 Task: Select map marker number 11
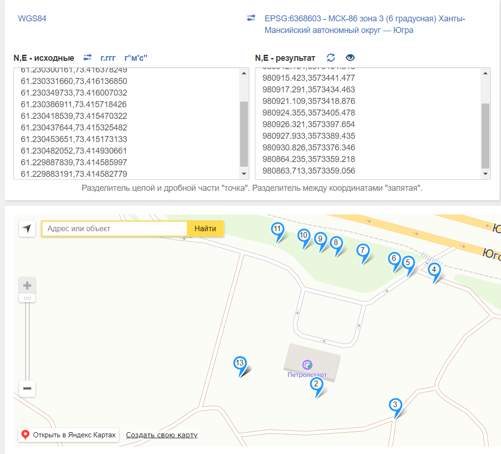coord(277,229)
